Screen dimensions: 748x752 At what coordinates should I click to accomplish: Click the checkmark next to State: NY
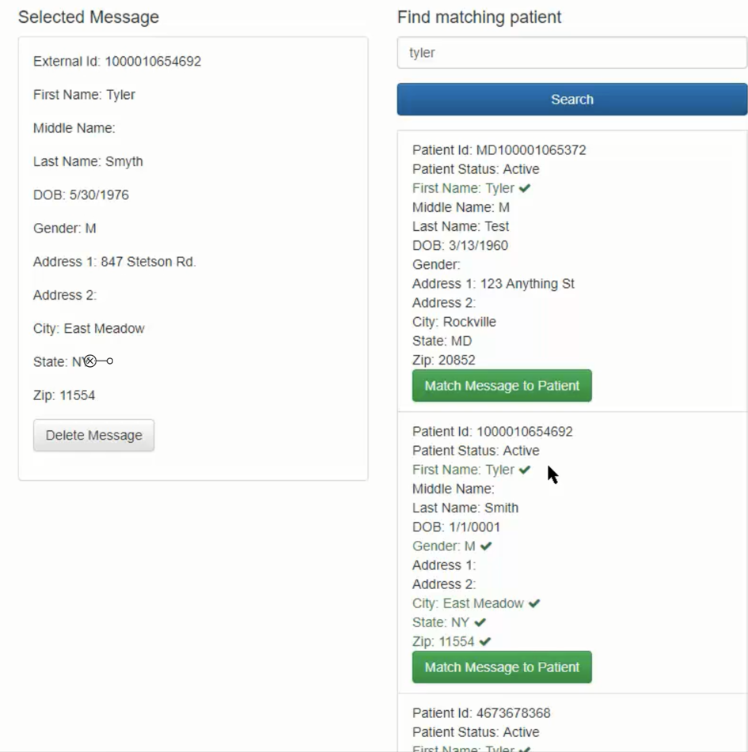coord(480,622)
